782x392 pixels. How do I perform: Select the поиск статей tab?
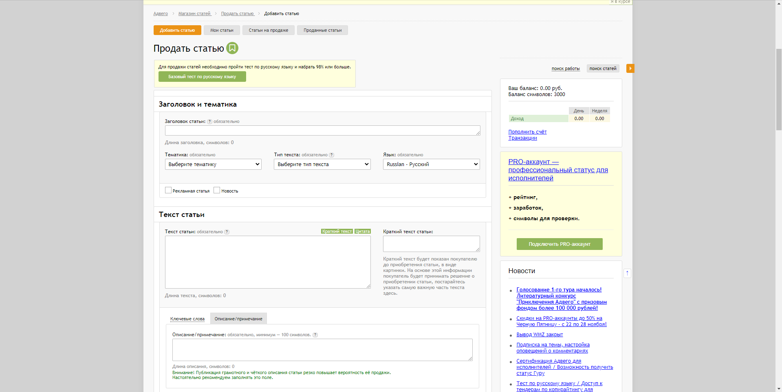[x=603, y=68]
